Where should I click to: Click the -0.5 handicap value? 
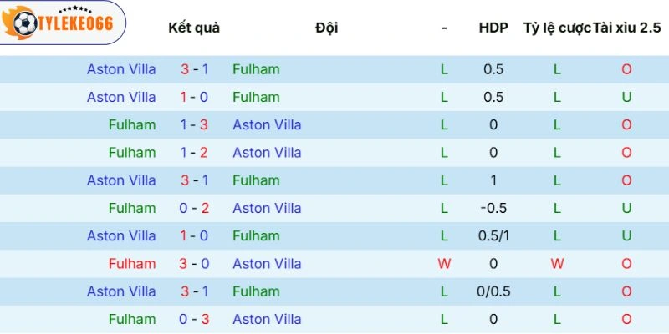pyautogui.click(x=493, y=208)
